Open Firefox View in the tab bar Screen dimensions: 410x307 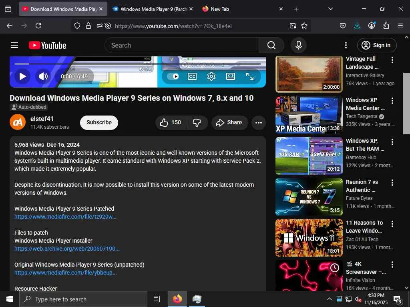coord(8,9)
